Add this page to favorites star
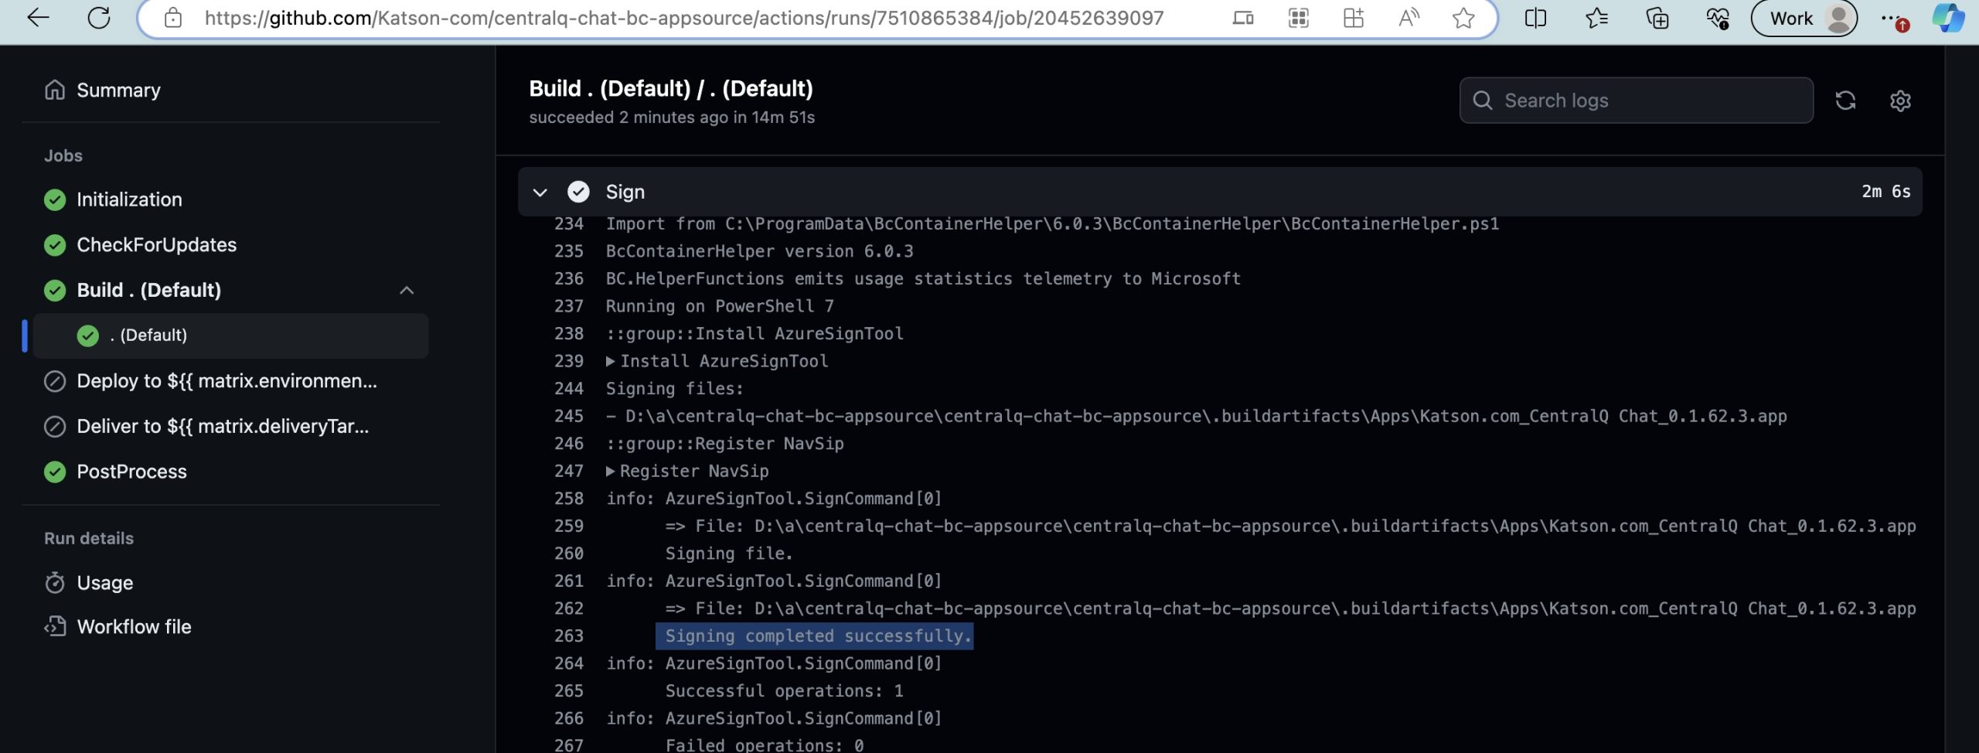 (1463, 18)
